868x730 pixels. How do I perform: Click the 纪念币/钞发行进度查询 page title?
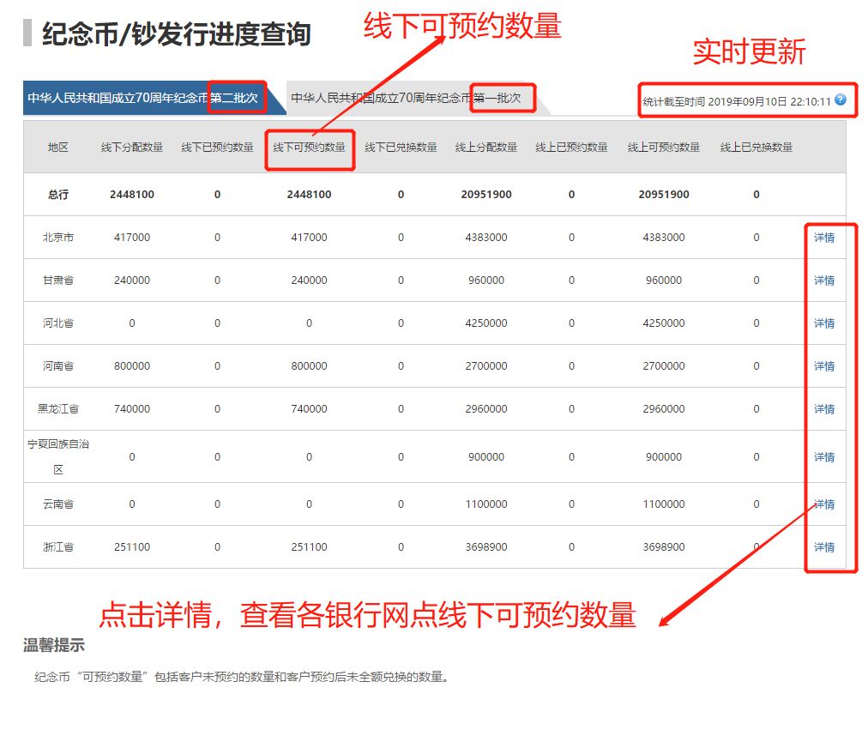tap(176, 34)
